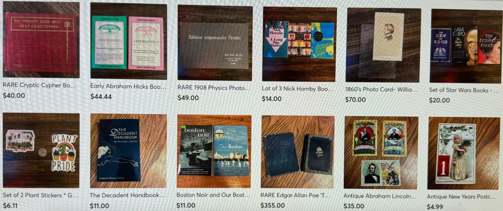This screenshot has width=503, height=211.
Task: Open Early Abraham Hicks Books listing photo
Action: coord(129,41)
